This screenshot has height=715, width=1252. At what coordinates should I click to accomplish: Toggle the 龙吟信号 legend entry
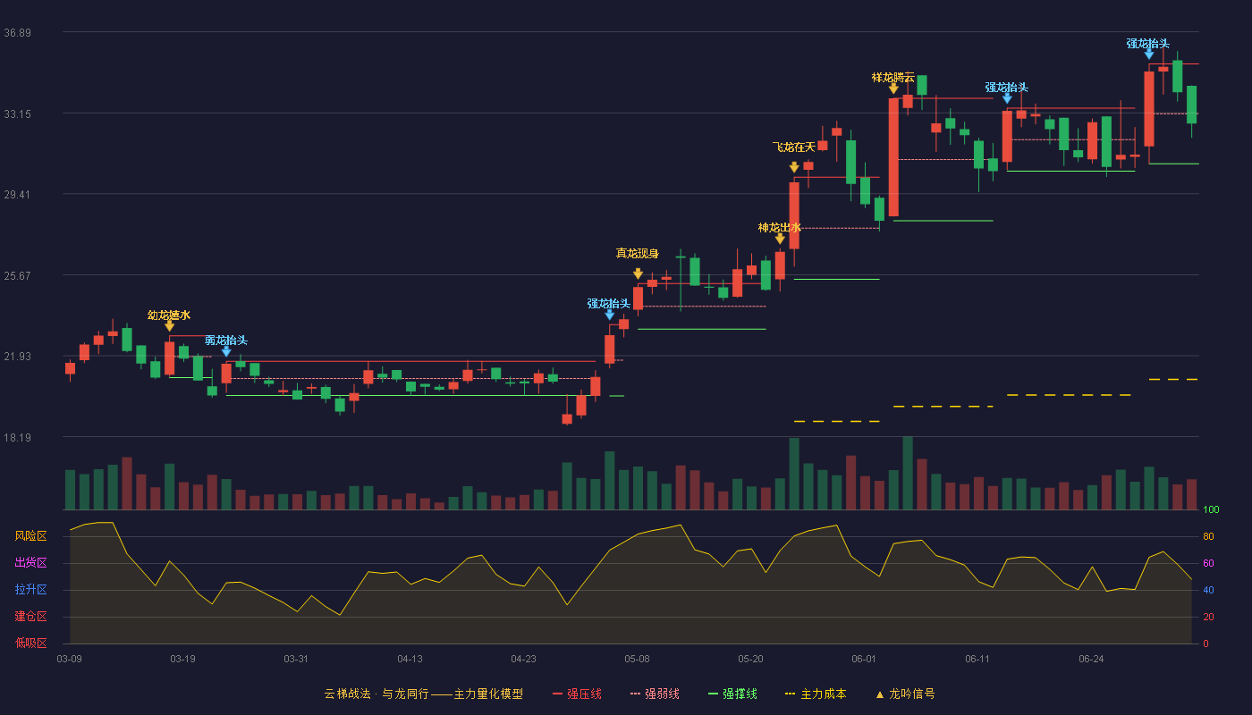point(905,694)
